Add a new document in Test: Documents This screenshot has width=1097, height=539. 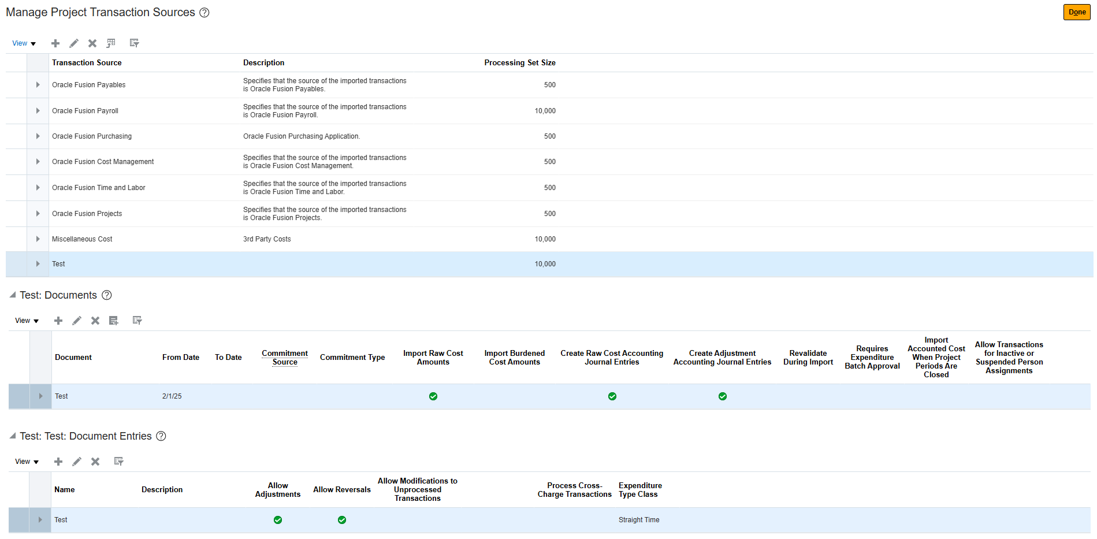(58, 321)
